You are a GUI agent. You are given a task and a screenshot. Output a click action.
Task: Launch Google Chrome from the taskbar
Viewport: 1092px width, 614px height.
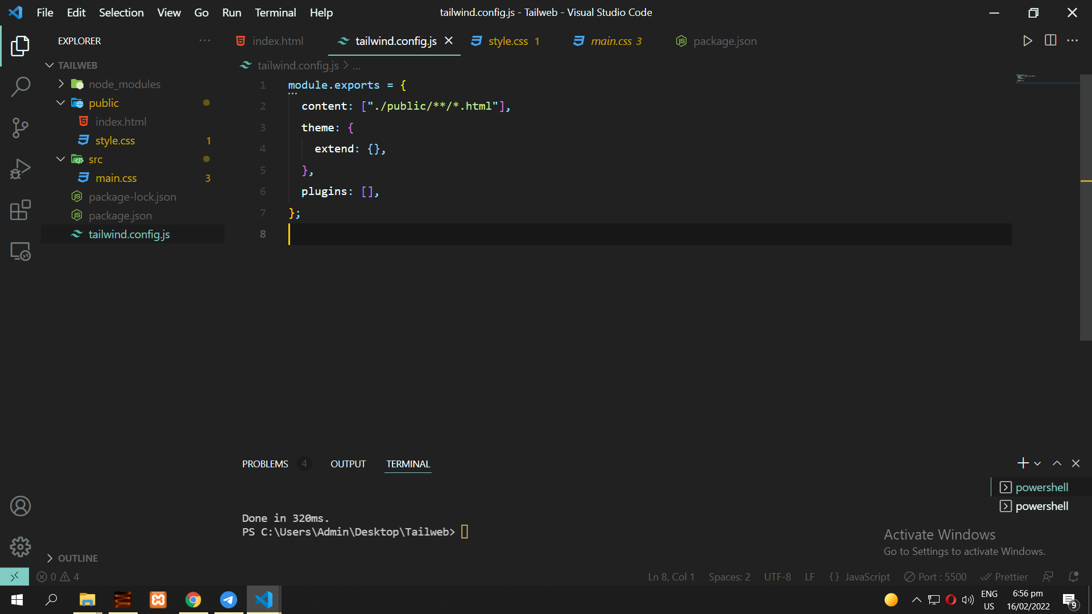(x=193, y=599)
